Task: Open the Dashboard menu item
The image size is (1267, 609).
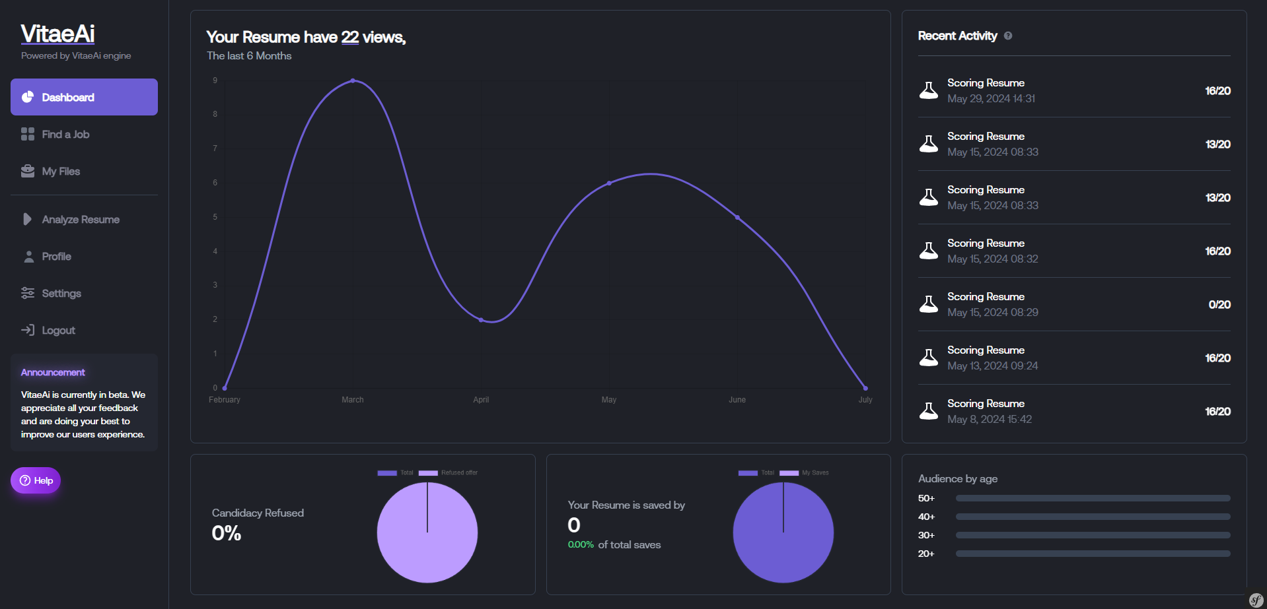Action: (84, 97)
